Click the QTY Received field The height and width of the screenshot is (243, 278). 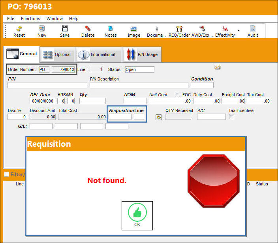click(x=178, y=117)
